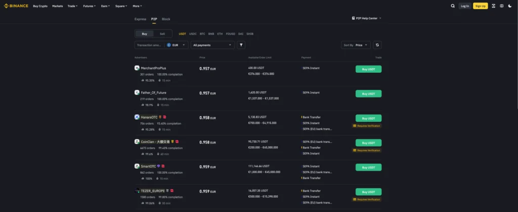Expand the Square menu
This screenshot has width=518, height=212.
coord(121,6)
